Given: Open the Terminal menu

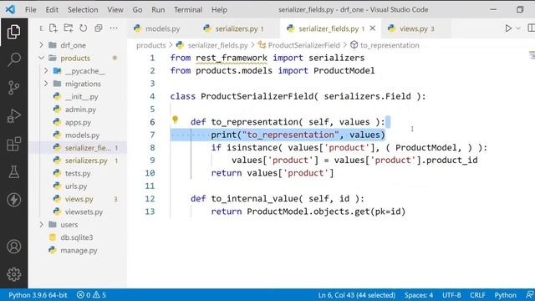Looking at the screenshot, I should click(x=188, y=9).
